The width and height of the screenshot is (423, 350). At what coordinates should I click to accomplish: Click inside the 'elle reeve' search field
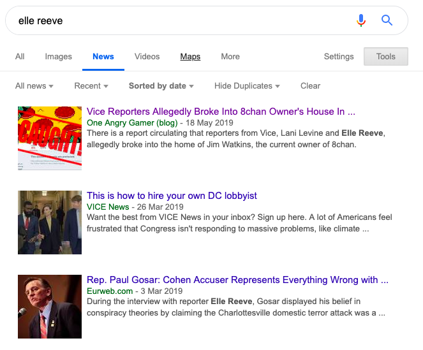[179, 20]
